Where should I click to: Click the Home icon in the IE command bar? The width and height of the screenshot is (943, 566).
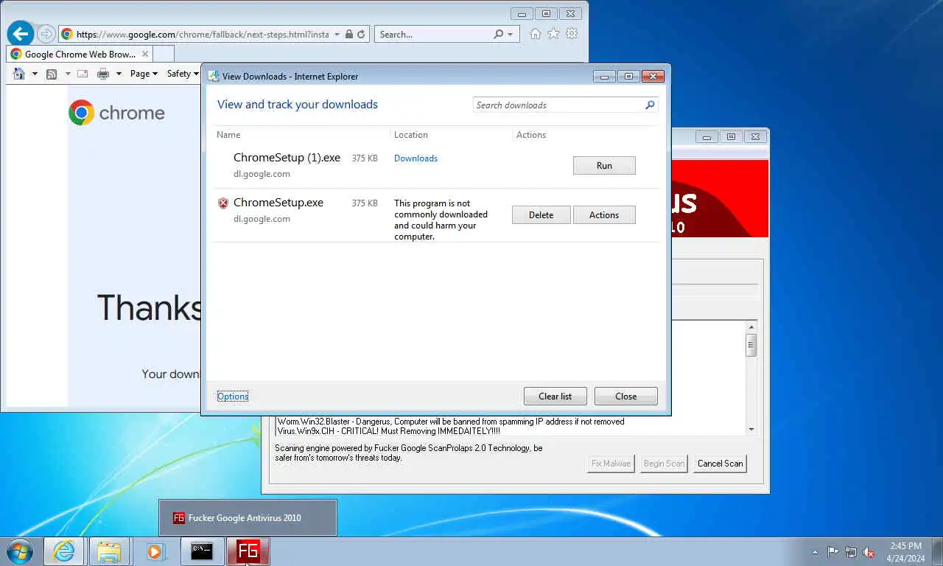pos(19,74)
